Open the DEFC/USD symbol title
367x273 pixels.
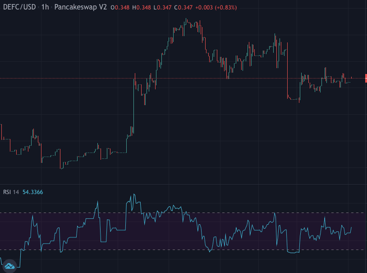point(19,8)
